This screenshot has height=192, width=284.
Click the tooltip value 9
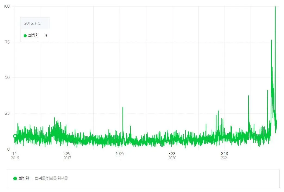(x=46, y=36)
